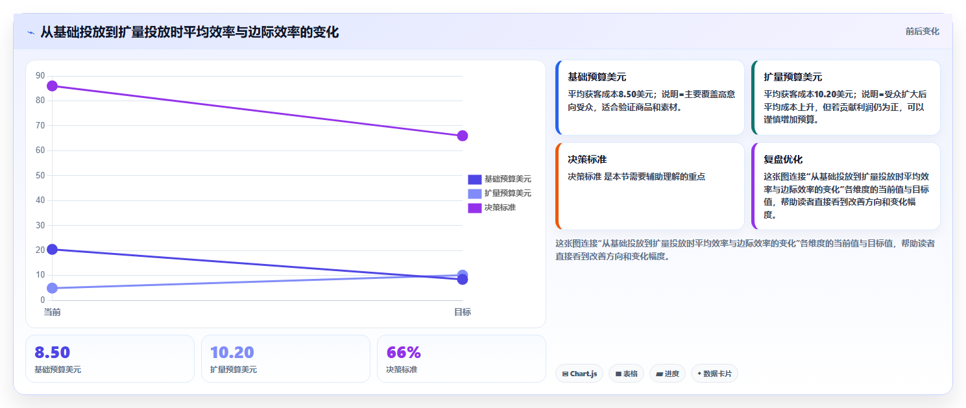966x408 pixels.
Task: Click the sparkle icon in 数据卡片 tag
Action: [699, 374]
